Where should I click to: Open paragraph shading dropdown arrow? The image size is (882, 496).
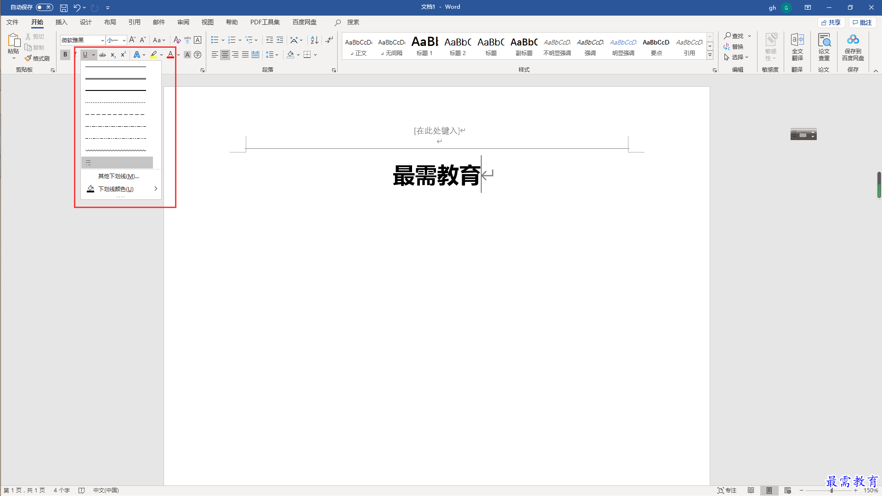[299, 55]
